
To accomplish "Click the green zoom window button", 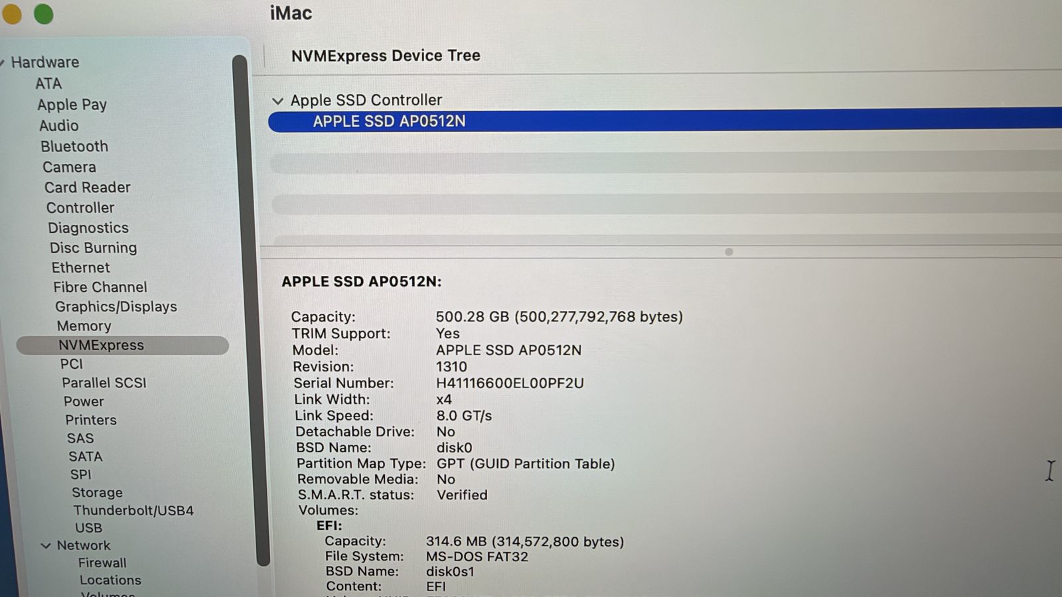I will 44,14.
